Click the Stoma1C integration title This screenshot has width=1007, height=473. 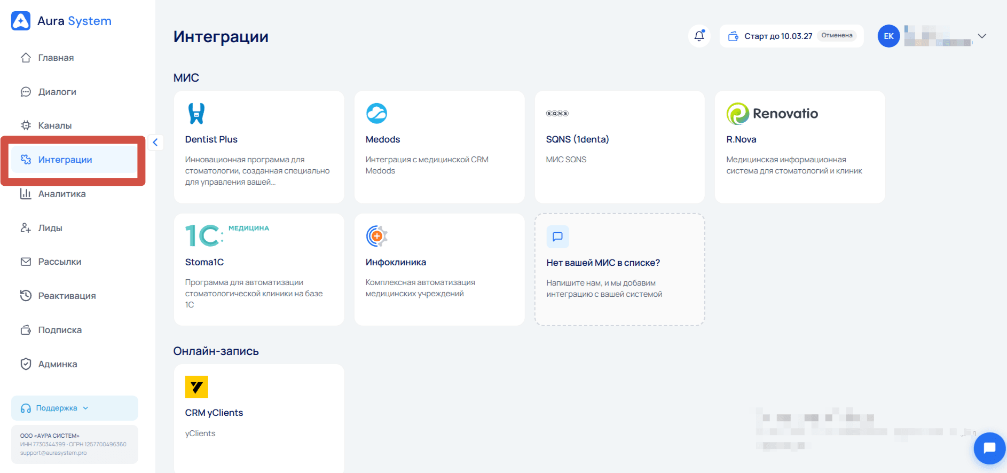[x=204, y=262]
